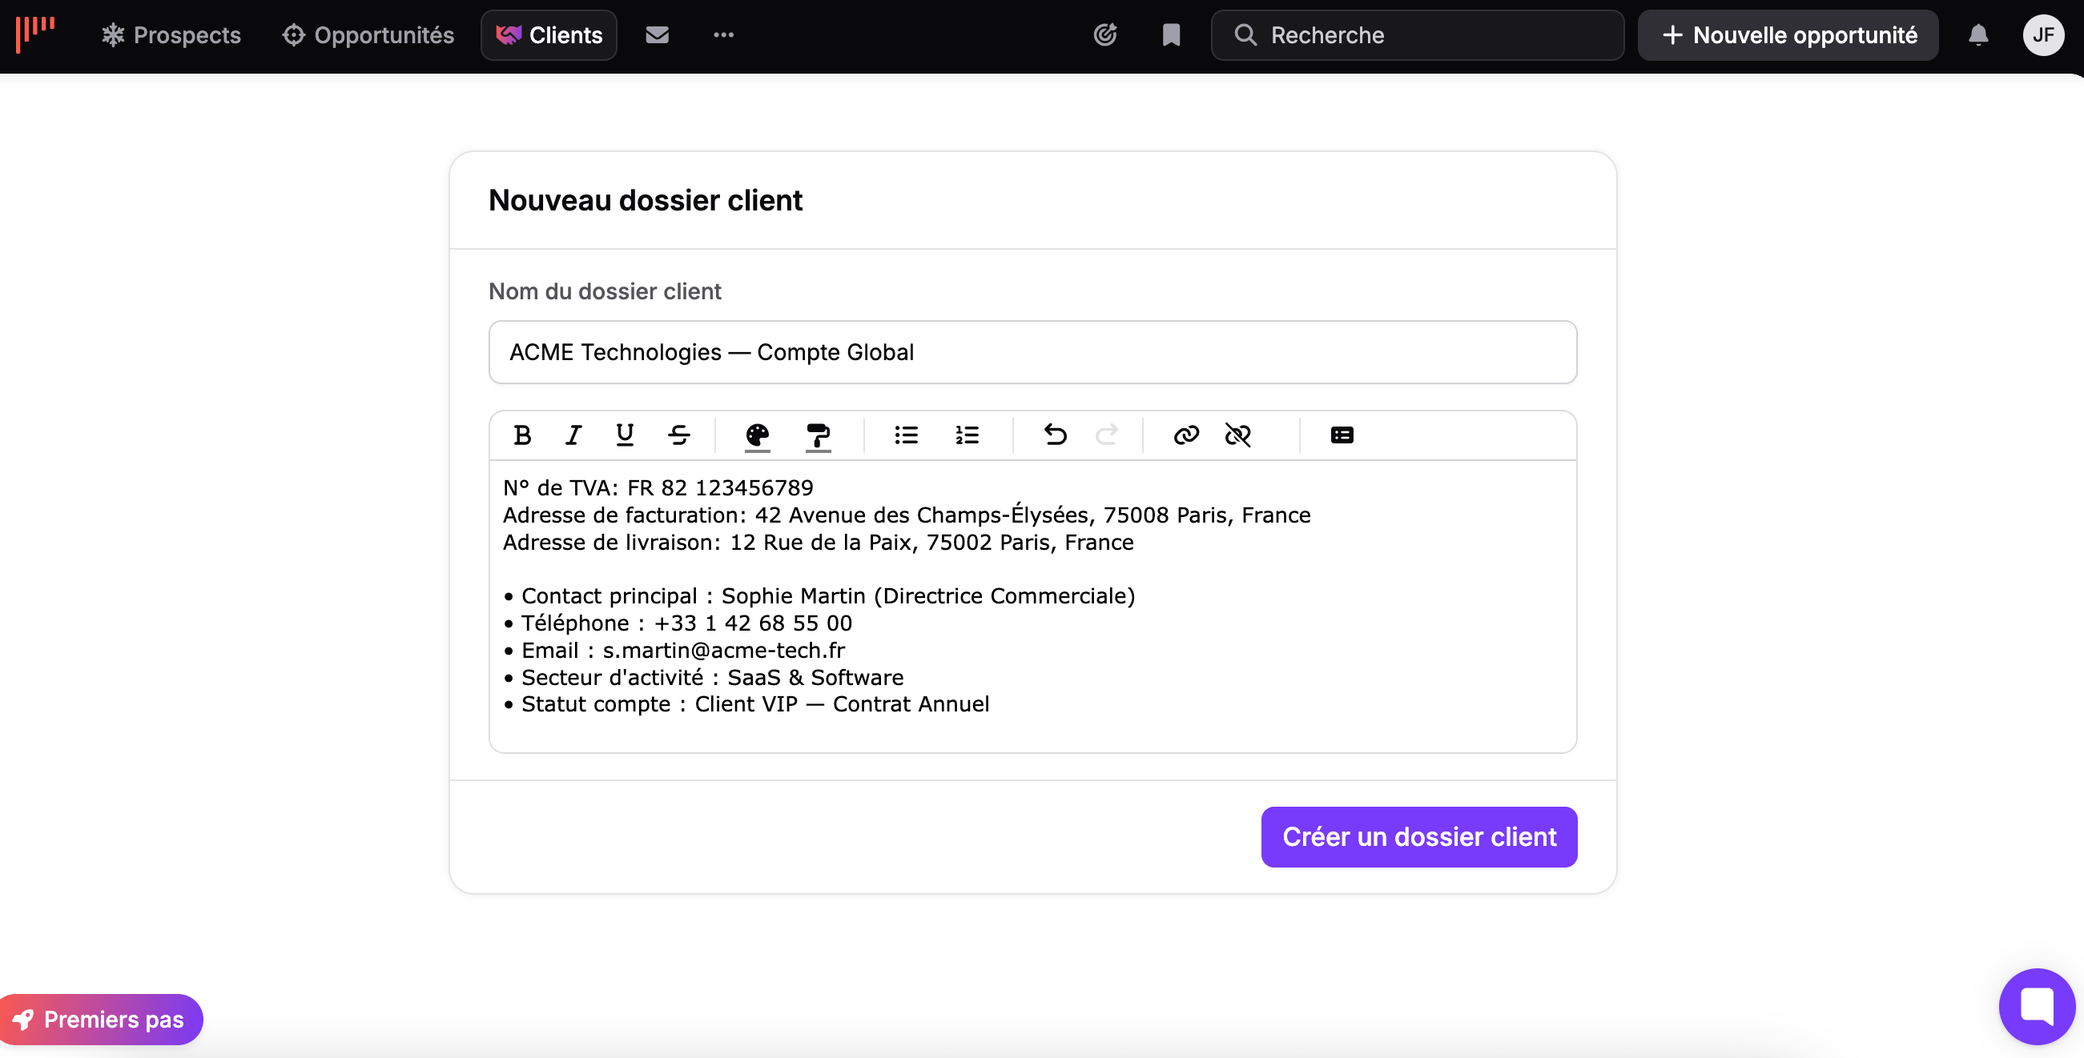The height and width of the screenshot is (1058, 2084).
Task: Open the Prospects tab
Action: coord(171,34)
